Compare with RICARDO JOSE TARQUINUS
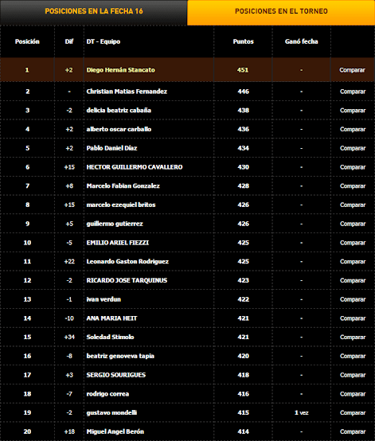The width and height of the screenshot is (375, 441). click(353, 280)
